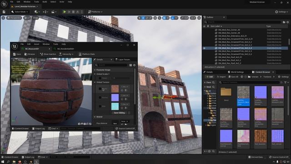
Task: Open the add content icon dropdown in main toolbar
Action: [37, 12]
